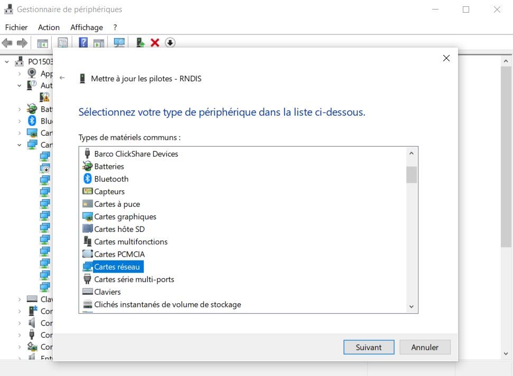Screen dimensions: 513x376
Task: Select "Bluetooth" entry text in list
Action: pyautogui.click(x=111, y=179)
